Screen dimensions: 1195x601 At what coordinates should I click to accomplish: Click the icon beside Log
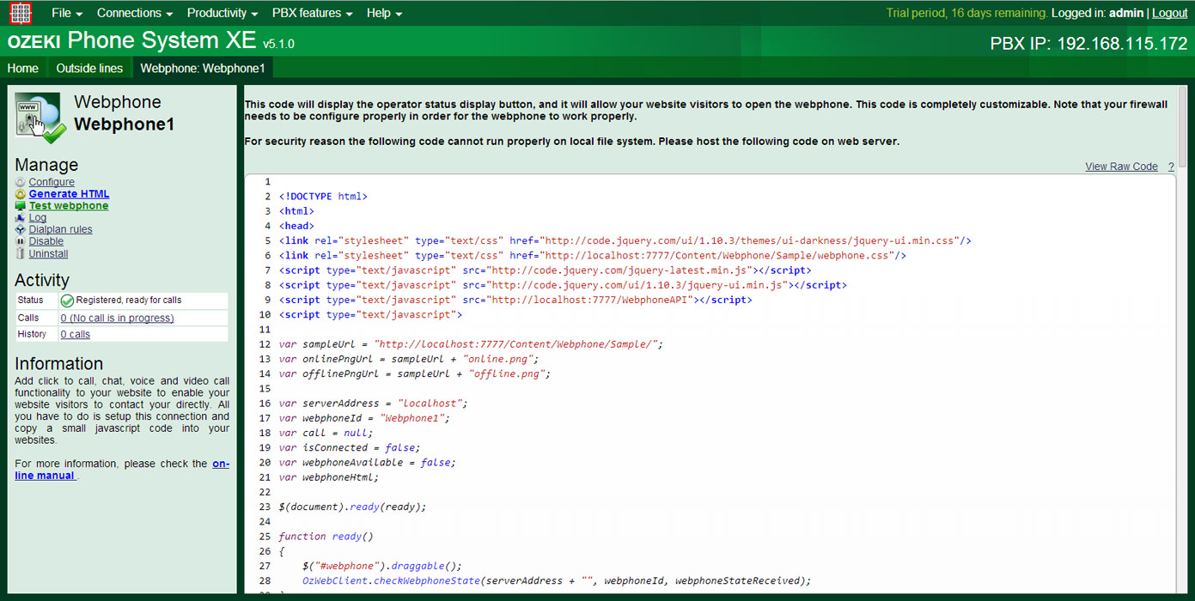point(21,218)
